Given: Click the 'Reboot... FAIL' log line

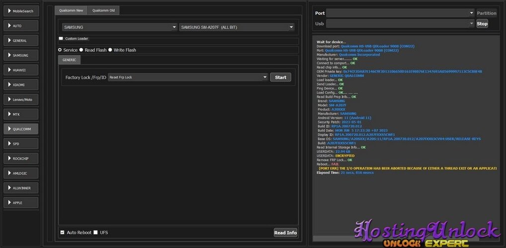Looking at the screenshot, I should (328, 164).
